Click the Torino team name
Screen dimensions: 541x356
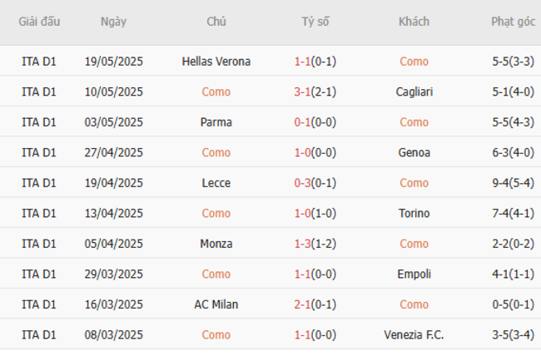pos(414,214)
